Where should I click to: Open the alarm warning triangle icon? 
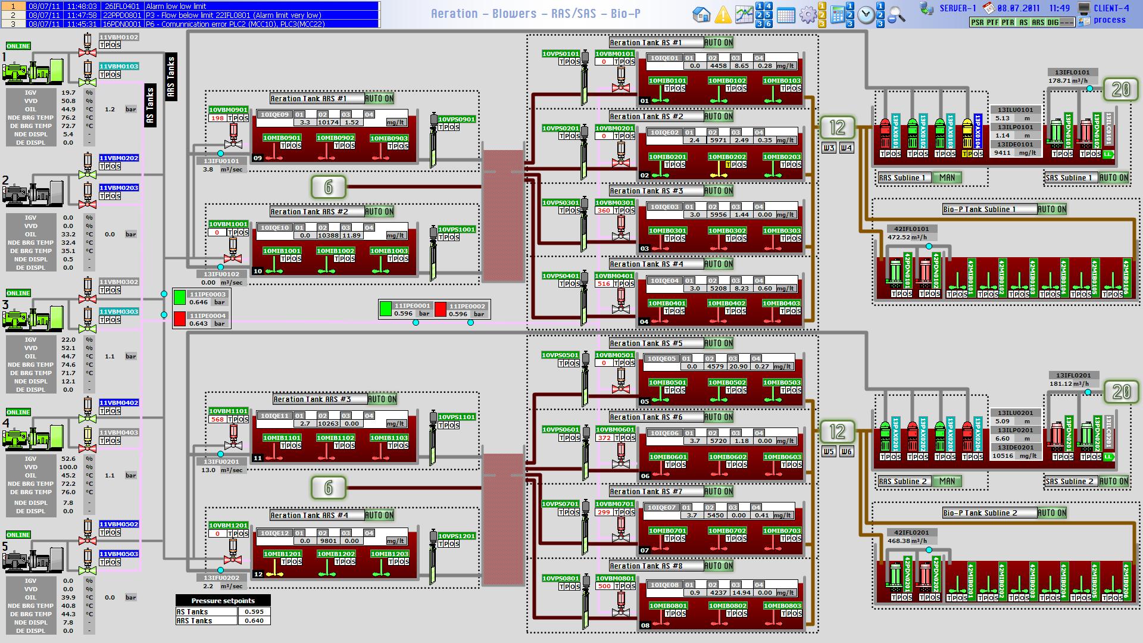[723, 14]
